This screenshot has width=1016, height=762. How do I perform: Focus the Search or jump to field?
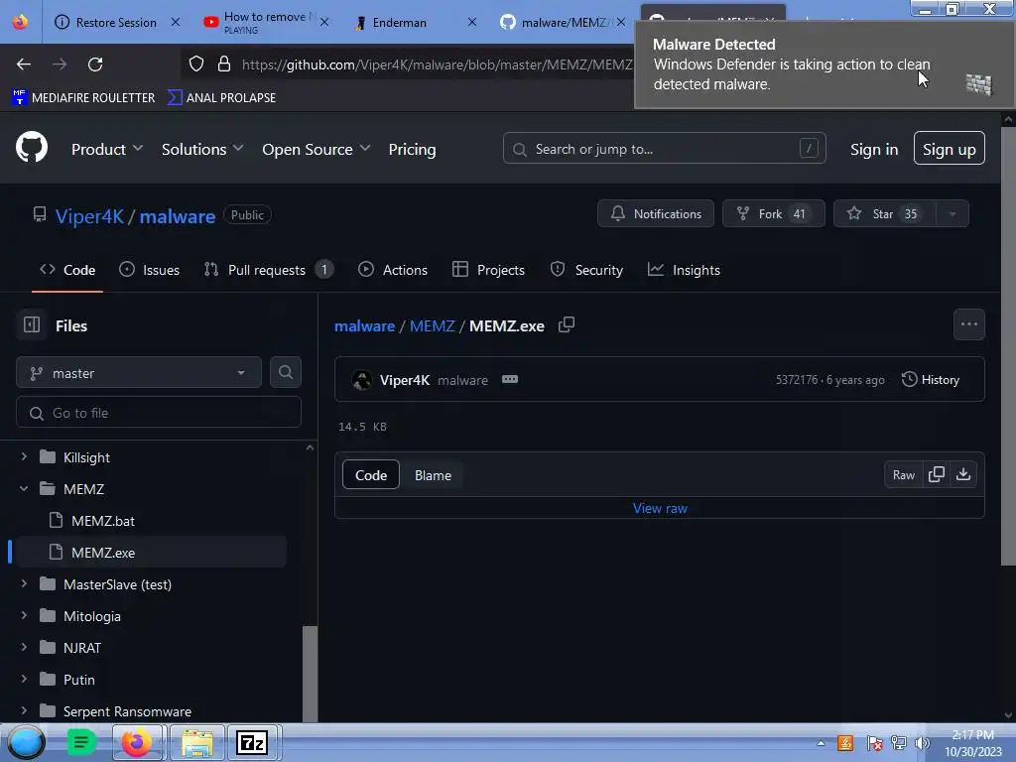(x=664, y=149)
